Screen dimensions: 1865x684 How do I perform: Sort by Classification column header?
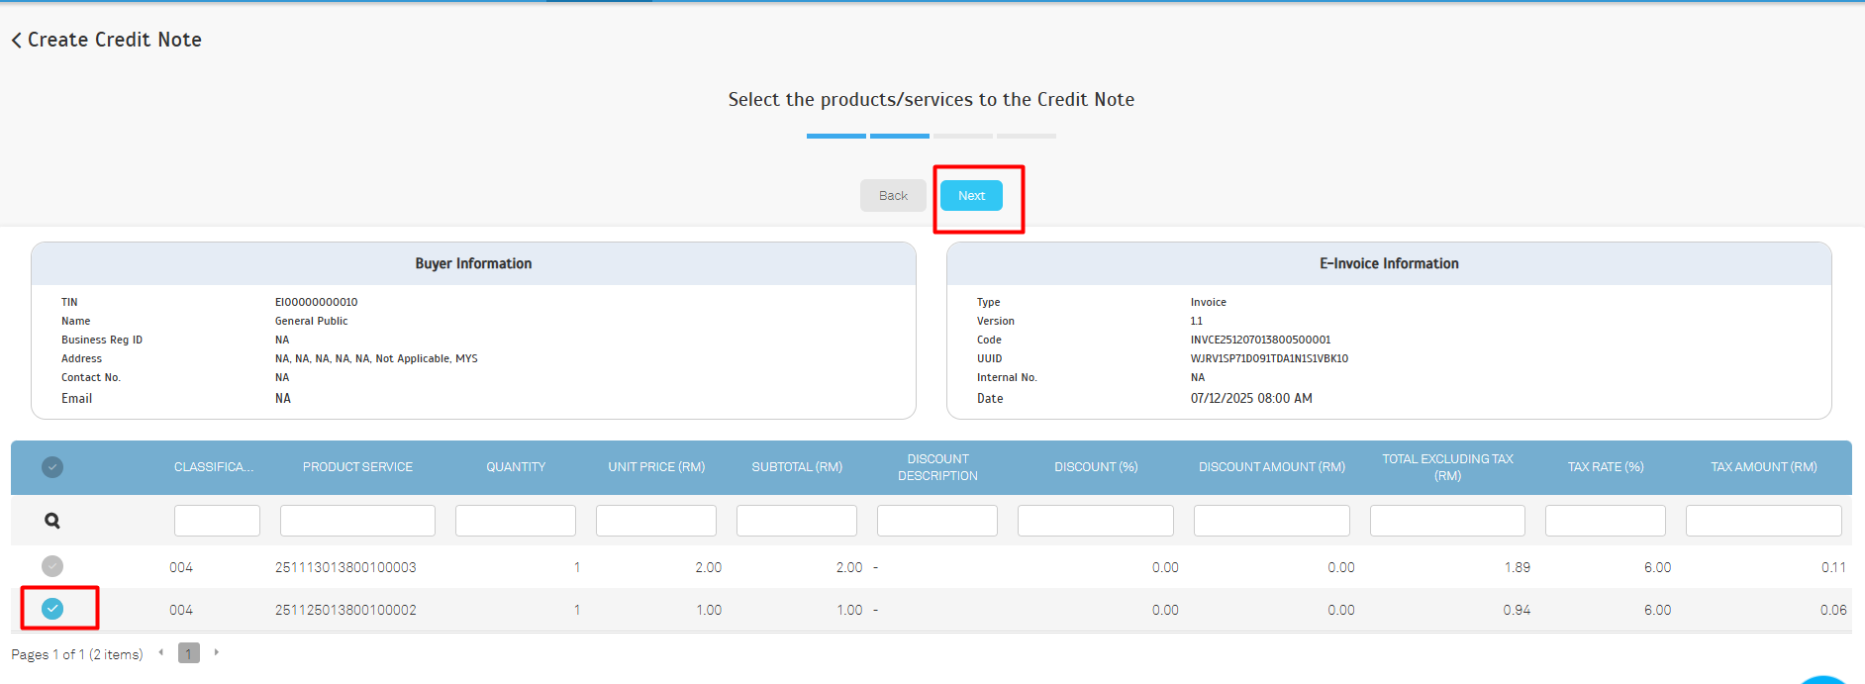(x=214, y=467)
